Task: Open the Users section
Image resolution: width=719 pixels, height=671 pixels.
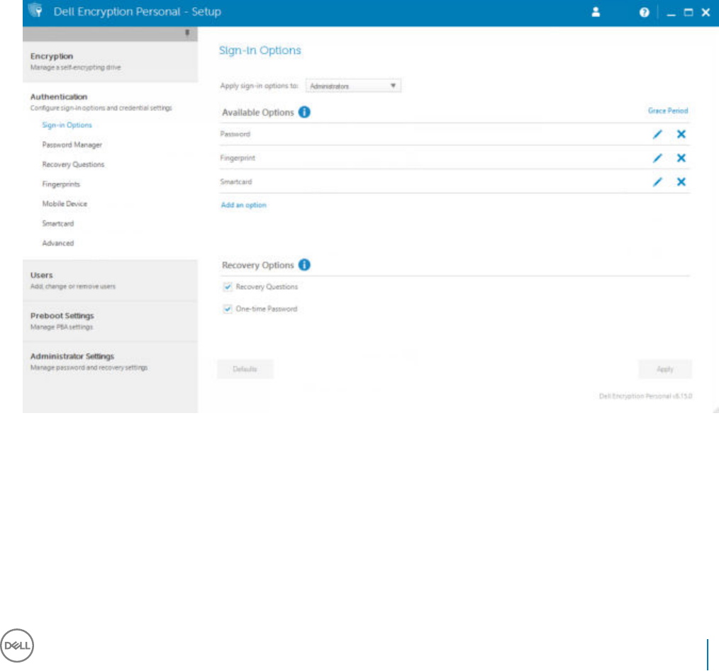Action: pyautogui.click(x=110, y=280)
